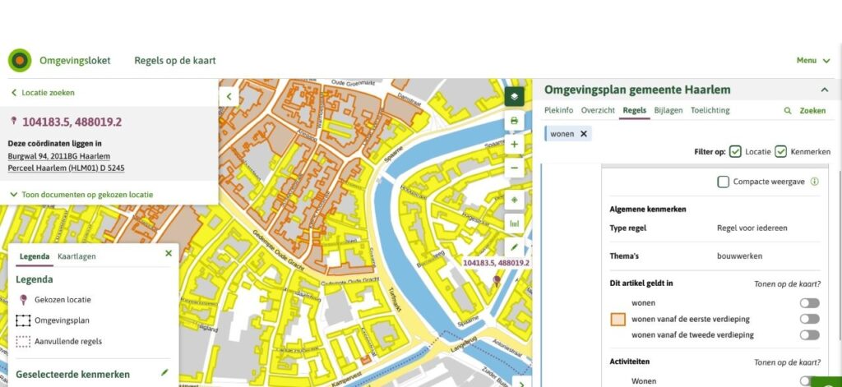Click coordinate label 104183.5, 488019.2 on map

[496, 263]
